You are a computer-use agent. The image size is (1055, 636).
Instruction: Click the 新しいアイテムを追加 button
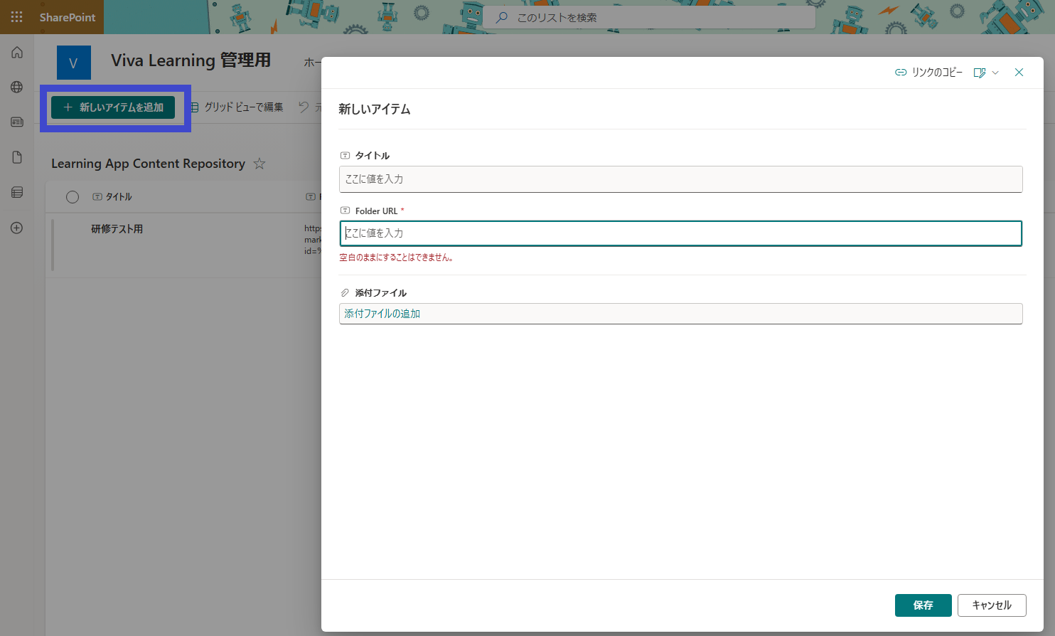tap(113, 107)
